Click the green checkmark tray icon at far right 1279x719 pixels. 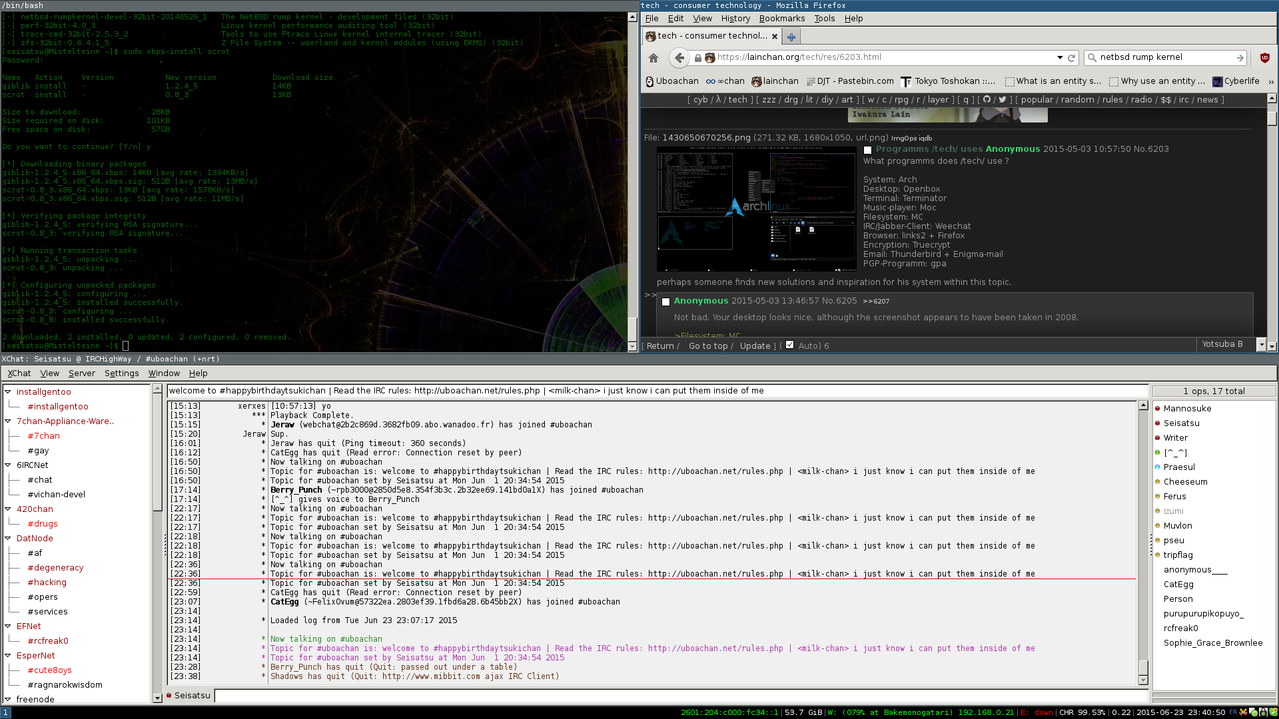[1273, 712]
